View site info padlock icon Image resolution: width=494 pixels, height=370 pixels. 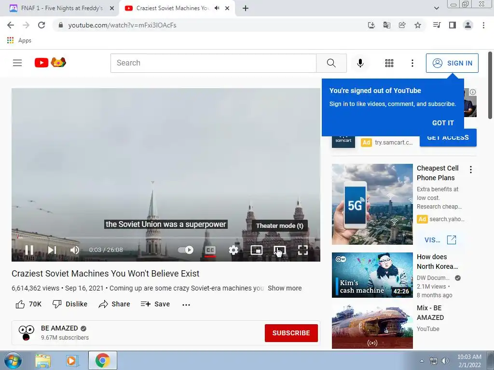[61, 25]
